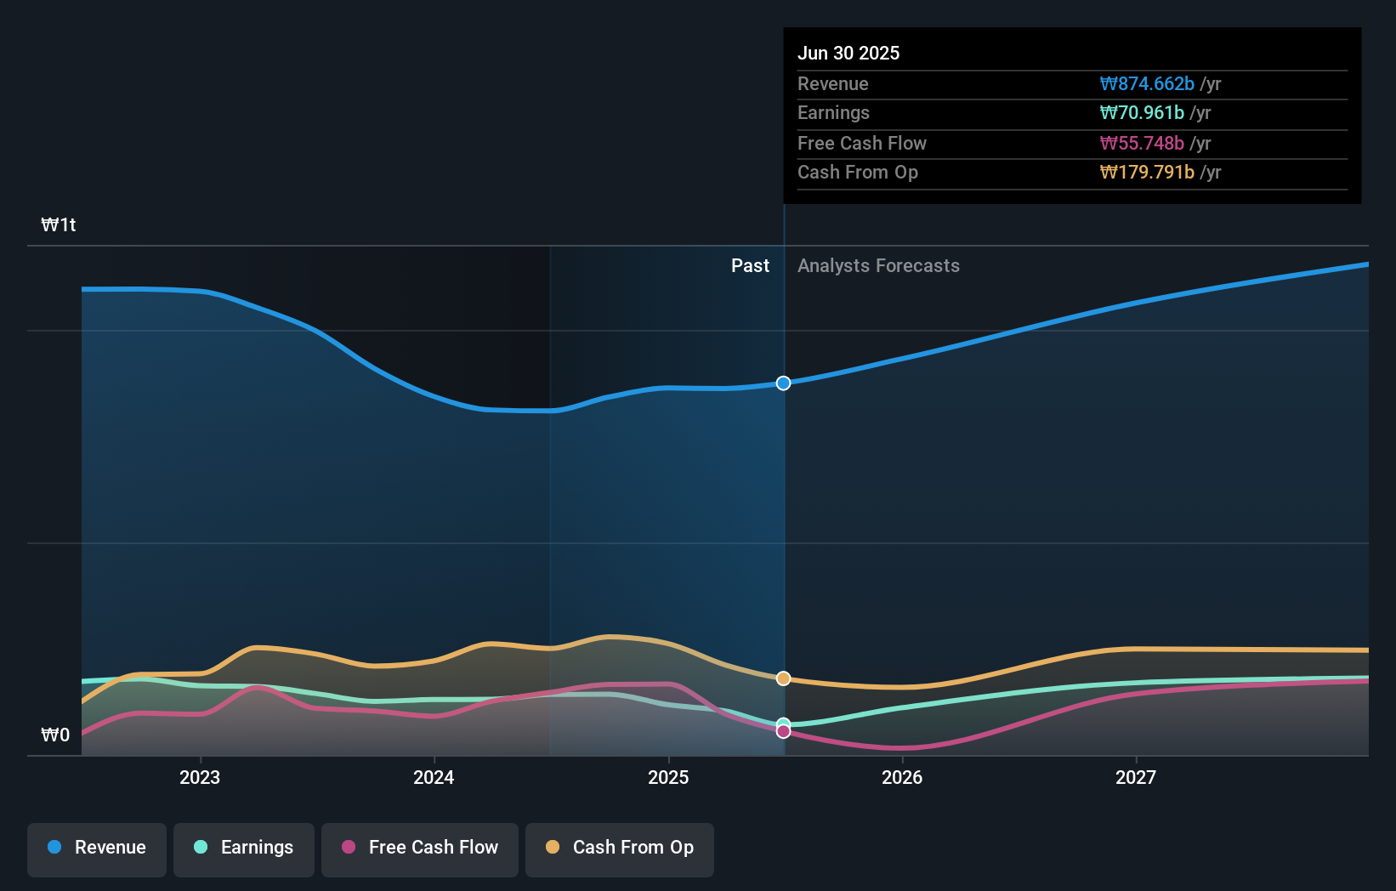The width and height of the screenshot is (1396, 891).
Task: Toggle the Earnings series off
Action: point(243,849)
